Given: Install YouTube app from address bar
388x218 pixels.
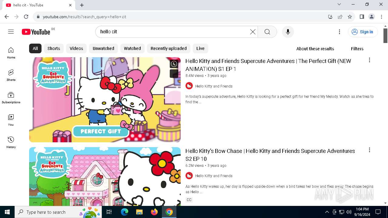Looking at the screenshot, I should coord(330,17).
